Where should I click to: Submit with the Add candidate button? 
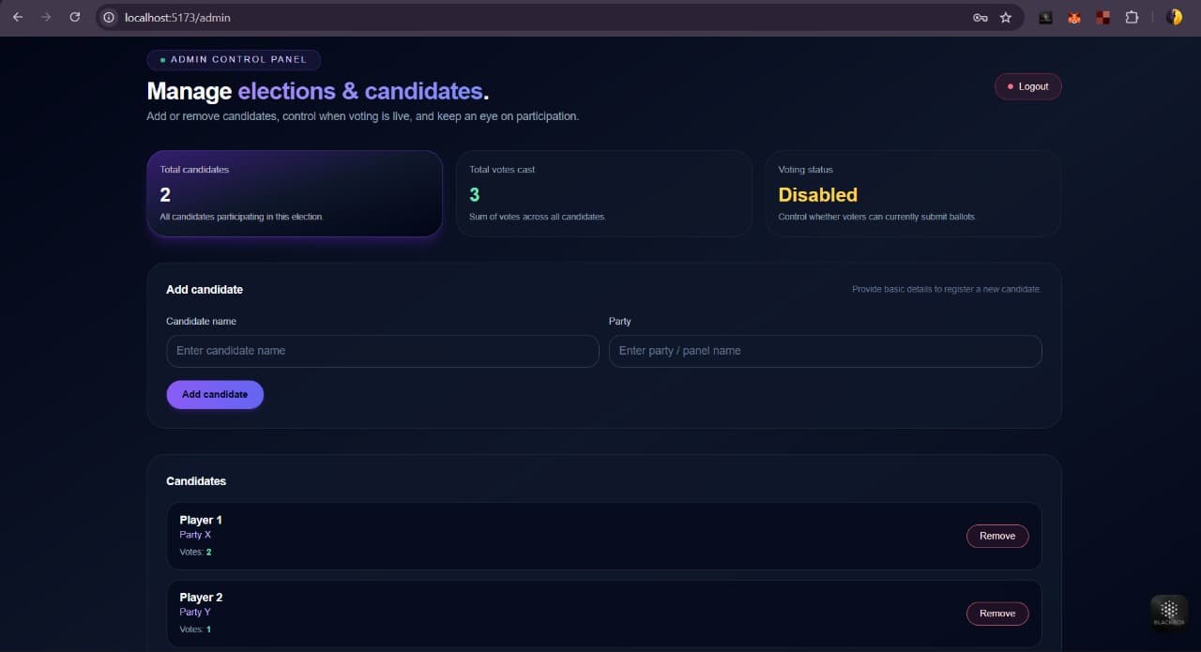(215, 394)
